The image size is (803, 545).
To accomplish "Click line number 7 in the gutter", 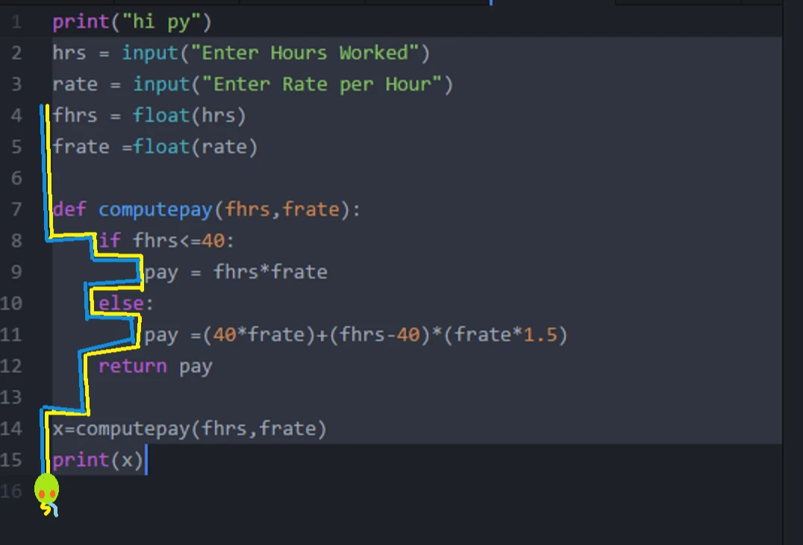I will click(16, 210).
